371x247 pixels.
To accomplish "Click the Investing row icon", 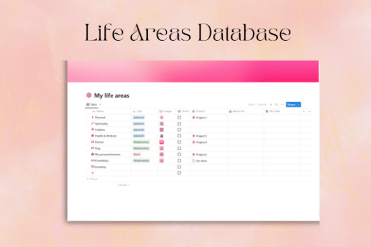I will [x=93, y=167].
